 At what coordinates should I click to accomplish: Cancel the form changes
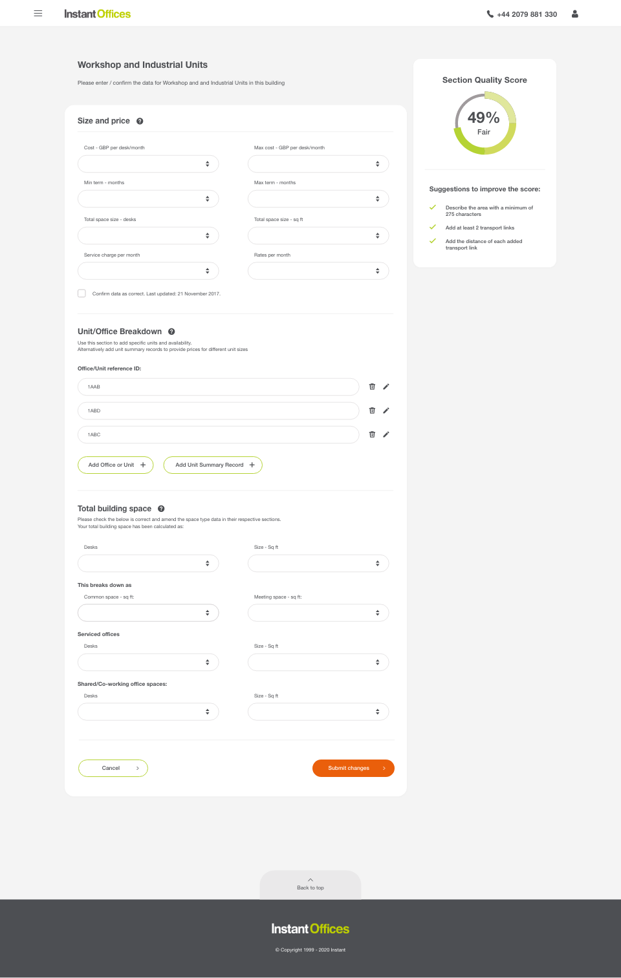[113, 768]
